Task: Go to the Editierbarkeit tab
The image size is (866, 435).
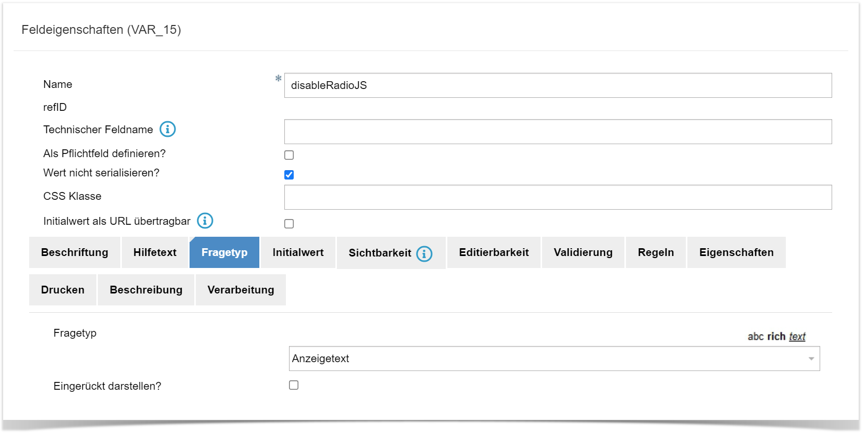Action: click(x=494, y=252)
